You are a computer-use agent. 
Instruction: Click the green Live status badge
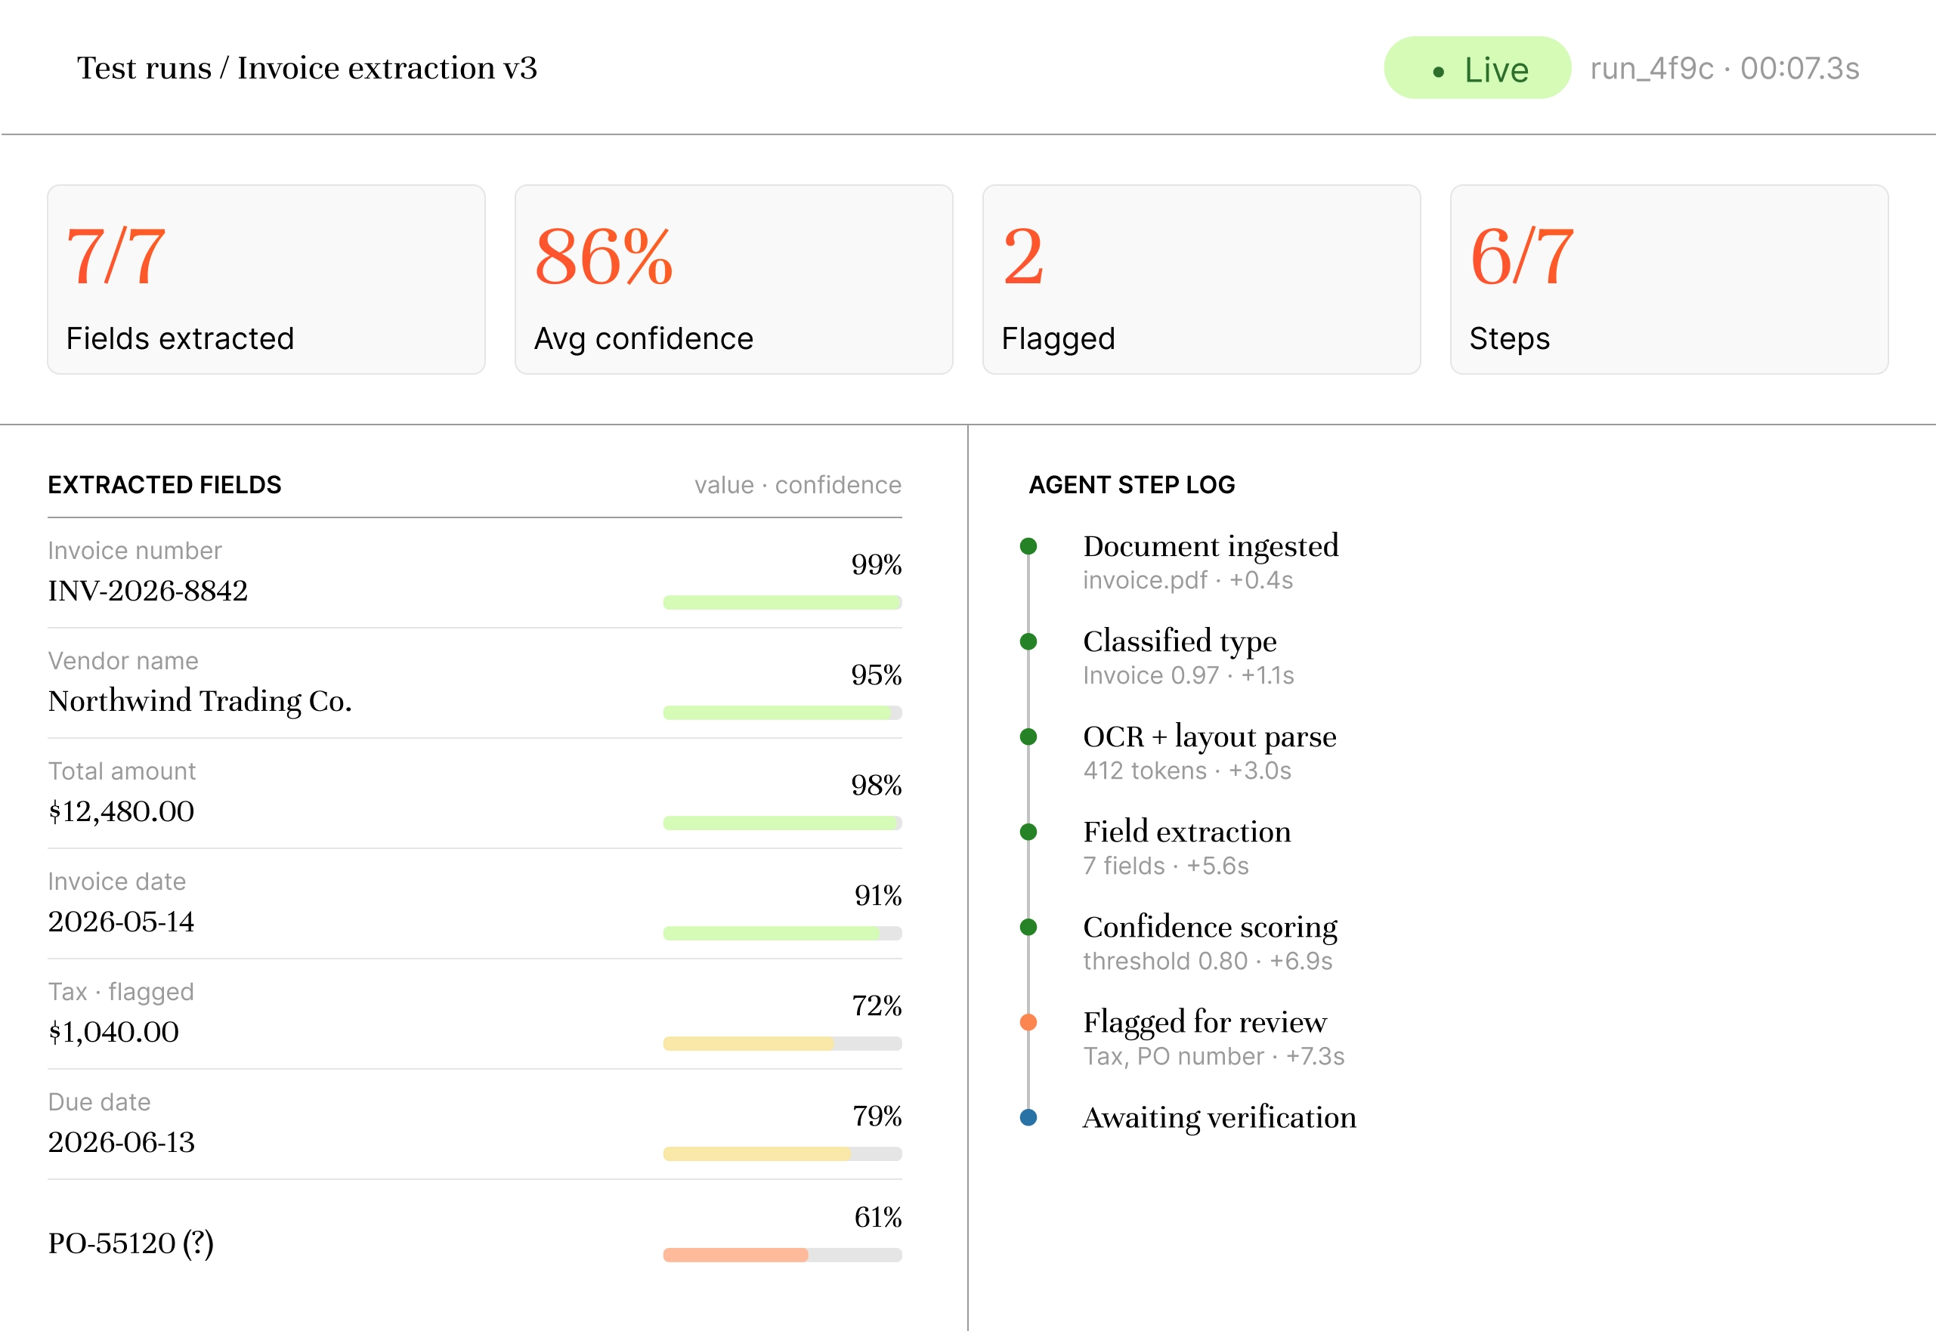point(1477,69)
